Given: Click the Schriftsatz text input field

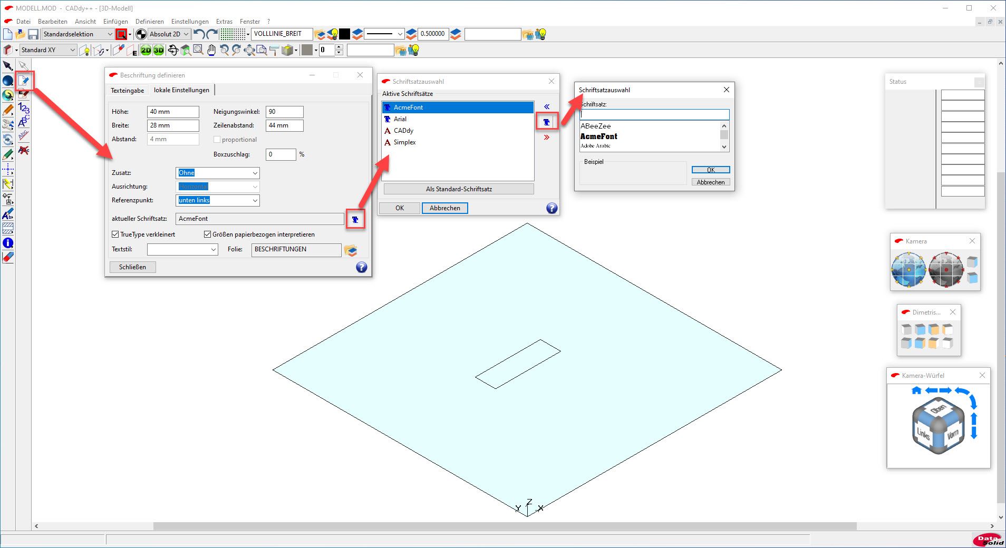Looking at the screenshot, I should click(x=654, y=114).
